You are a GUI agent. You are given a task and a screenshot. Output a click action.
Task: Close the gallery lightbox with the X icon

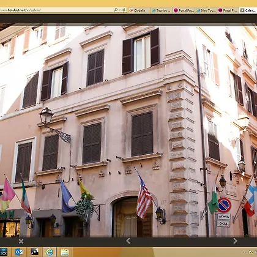point(21,241)
